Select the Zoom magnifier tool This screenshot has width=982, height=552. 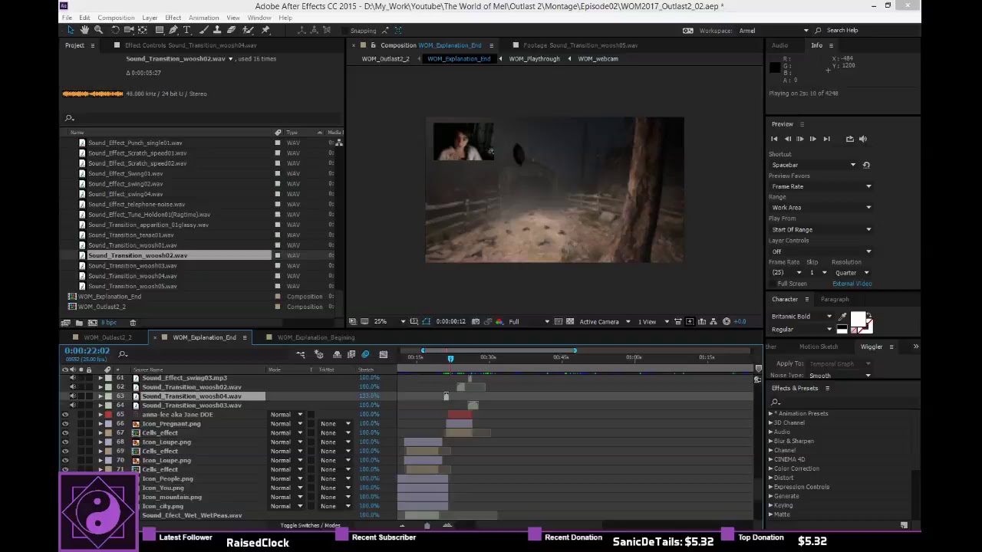click(x=98, y=30)
